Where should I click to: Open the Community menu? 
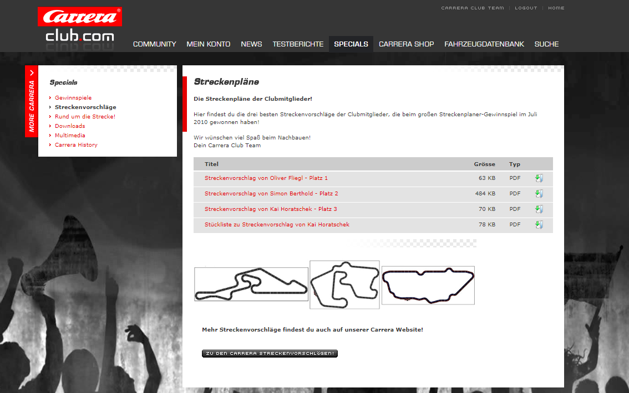coord(154,44)
